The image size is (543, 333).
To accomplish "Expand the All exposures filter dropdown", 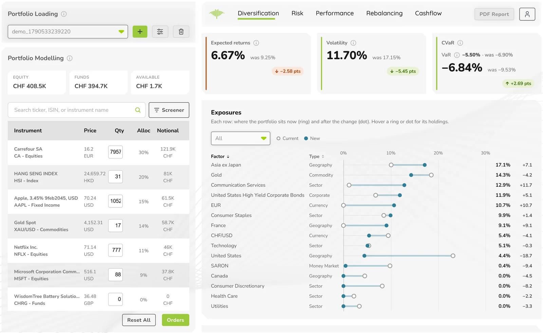I will click(241, 138).
